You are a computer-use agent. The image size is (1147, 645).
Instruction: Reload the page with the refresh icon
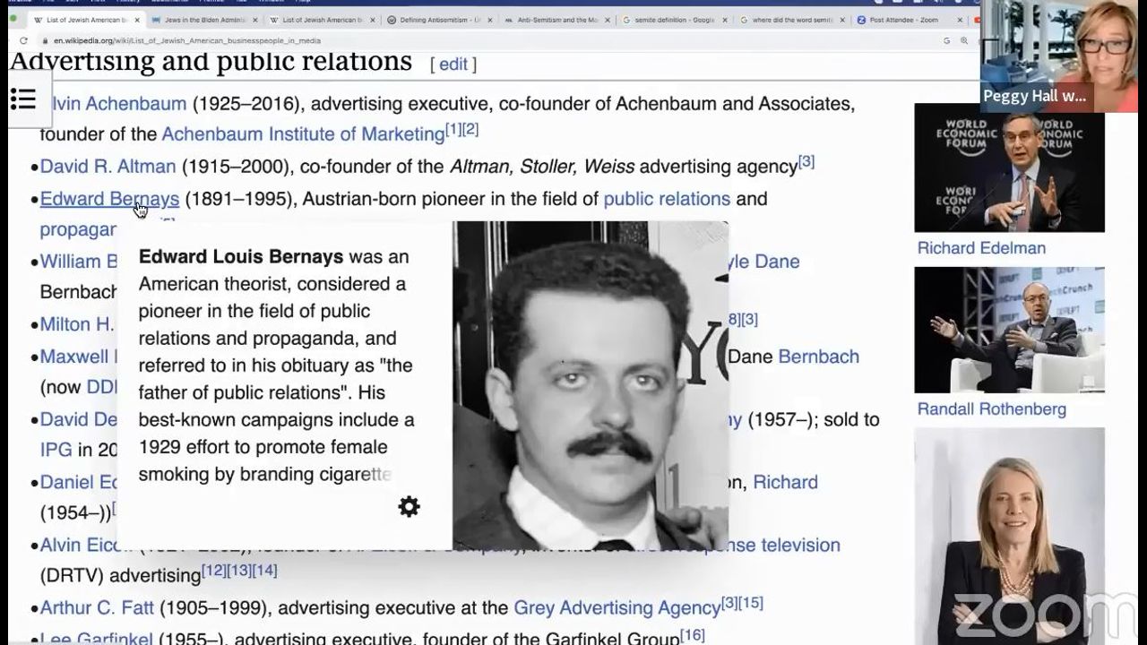tap(23, 40)
